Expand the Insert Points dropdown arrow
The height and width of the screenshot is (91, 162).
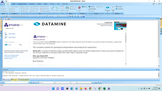pos(39,7)
